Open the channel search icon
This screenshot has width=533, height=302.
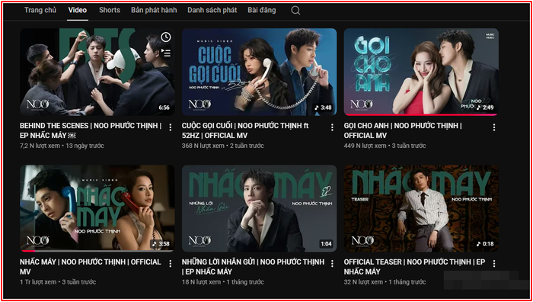pos(295,11)
